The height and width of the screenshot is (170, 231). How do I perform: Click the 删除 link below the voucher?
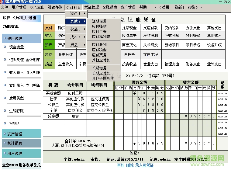tap(130, 165)
